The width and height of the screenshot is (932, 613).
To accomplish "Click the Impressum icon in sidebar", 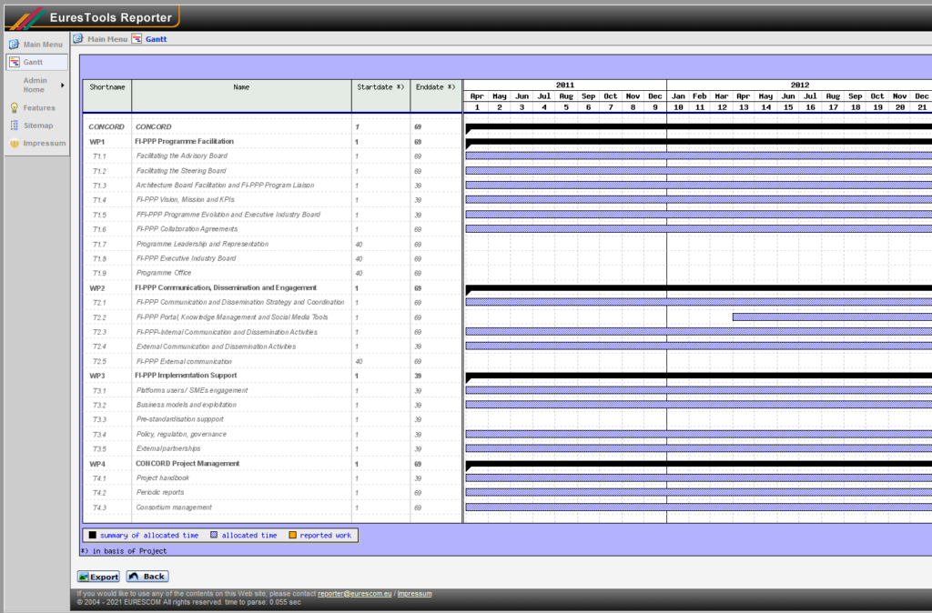I will (14, 144).
